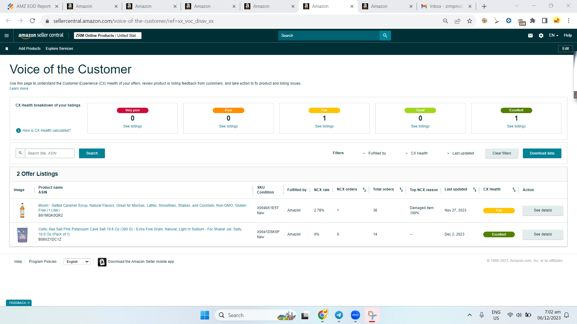Click the Monin syrup bottle thumbnail
Image resolution: width=577 pixels, height=324 pixels.
coord(22,210)
